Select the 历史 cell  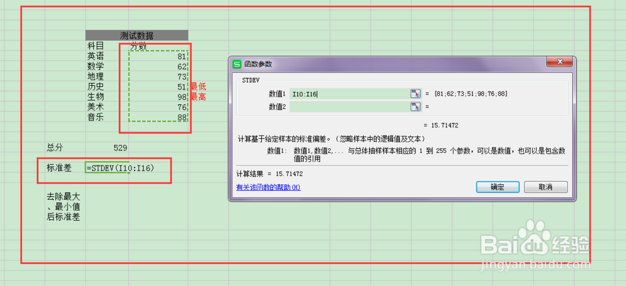[107, 86]
